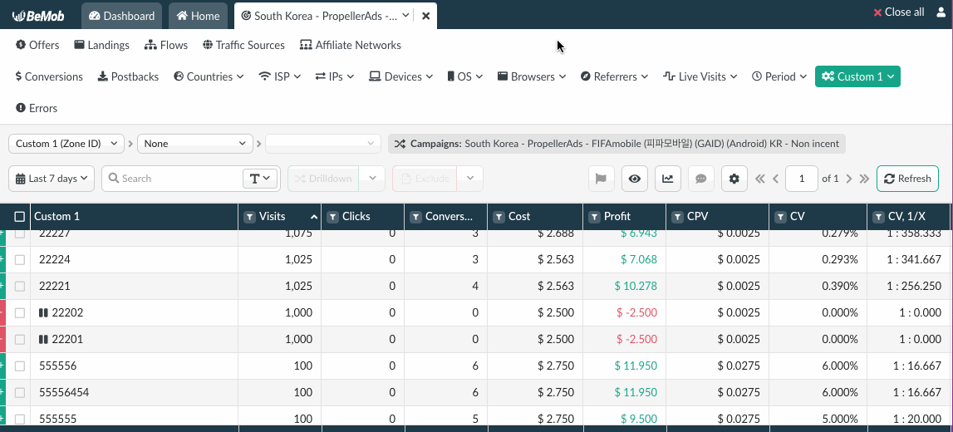This screenshot has height=432, width=953.
Task: Open the text search mode T dropdown
Action: 260,179
